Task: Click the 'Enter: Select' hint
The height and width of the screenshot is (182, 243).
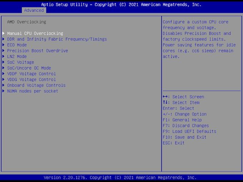Action: [178, 108]
